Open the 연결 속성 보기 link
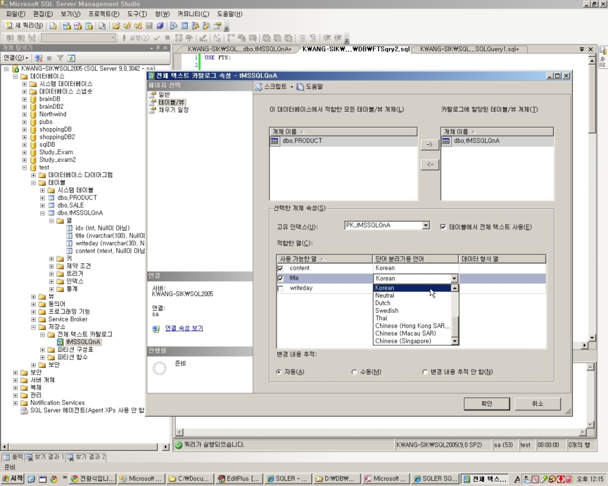 click(184, 328)
